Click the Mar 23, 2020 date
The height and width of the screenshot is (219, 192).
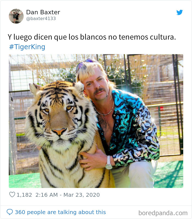81,195
